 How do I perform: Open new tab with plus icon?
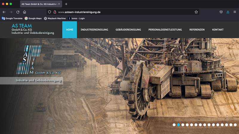point(66,4)
